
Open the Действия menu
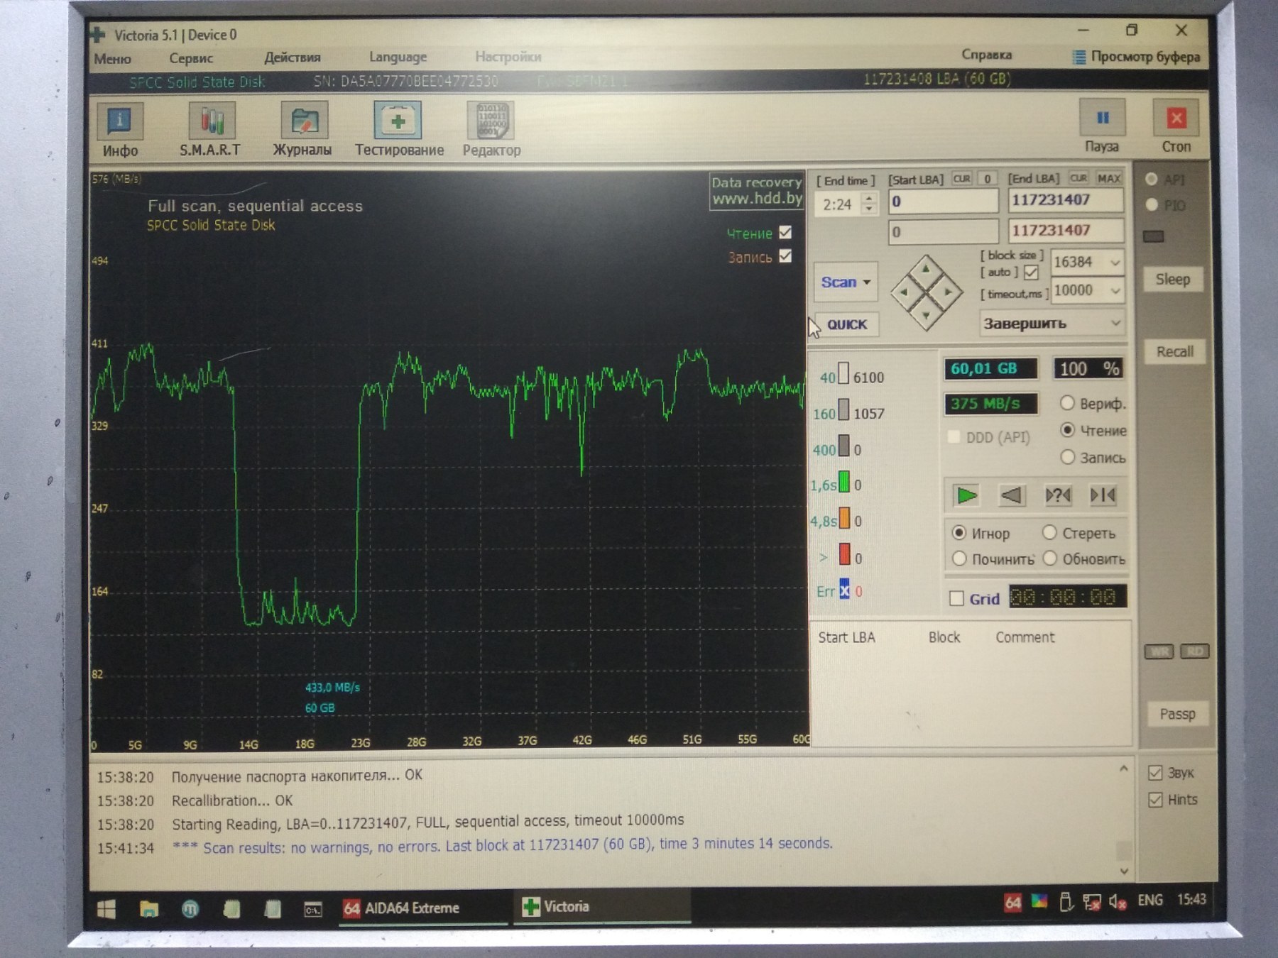292,57
